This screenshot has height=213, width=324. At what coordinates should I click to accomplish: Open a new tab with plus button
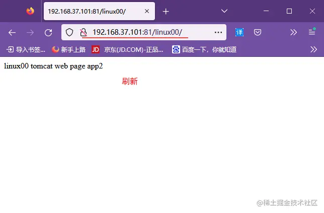pyautogui.click(x=166, y=12)
